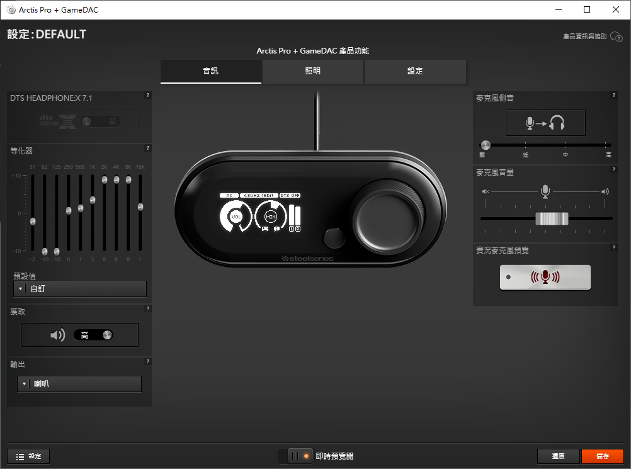This screenshot has width=631, height=469.
Task: Show help for 輸出 panel
Action: (x=148, y=361)
